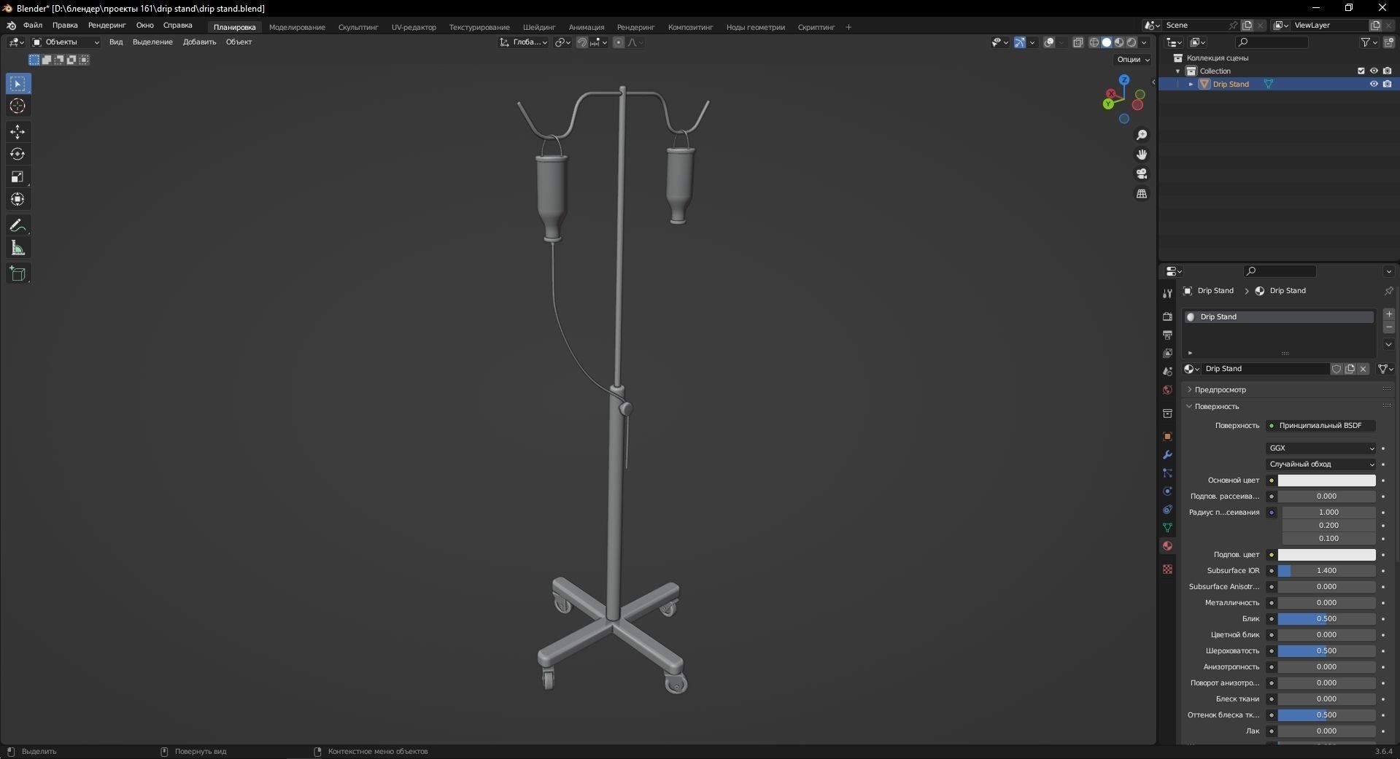Screen dimensions: 1400x759
Task: Switch to wireframe shading mode
Action: (x=1094, y=42)
